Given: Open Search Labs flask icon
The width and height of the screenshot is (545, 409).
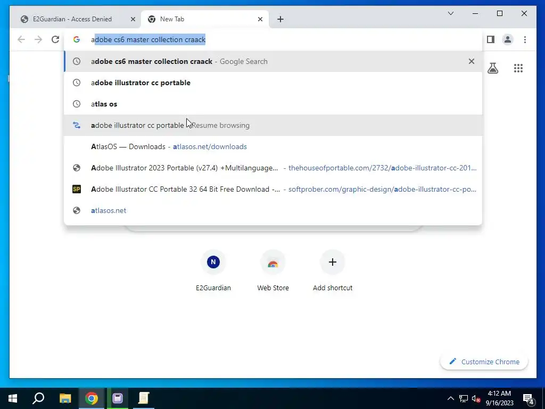Looking at the screenshot, I should coord(493,68).
